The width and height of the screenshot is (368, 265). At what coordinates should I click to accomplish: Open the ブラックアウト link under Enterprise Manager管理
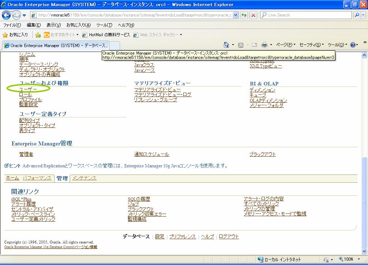[x=262, y=154]
